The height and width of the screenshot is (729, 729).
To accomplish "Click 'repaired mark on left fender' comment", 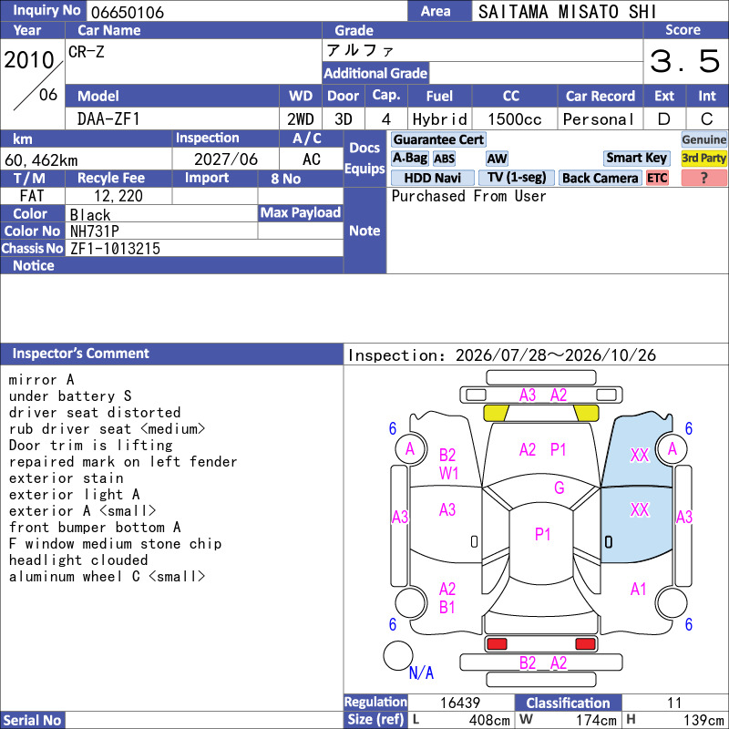I will tap(123, 462).
